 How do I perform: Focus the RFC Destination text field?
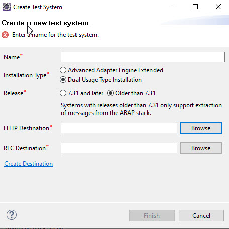(x=119, y=148)
